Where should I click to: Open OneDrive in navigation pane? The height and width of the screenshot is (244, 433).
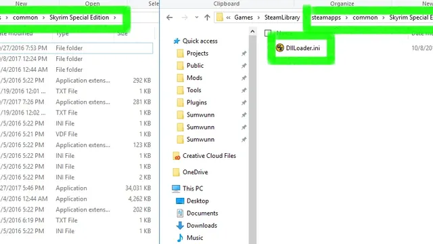(x=196, y=172)
